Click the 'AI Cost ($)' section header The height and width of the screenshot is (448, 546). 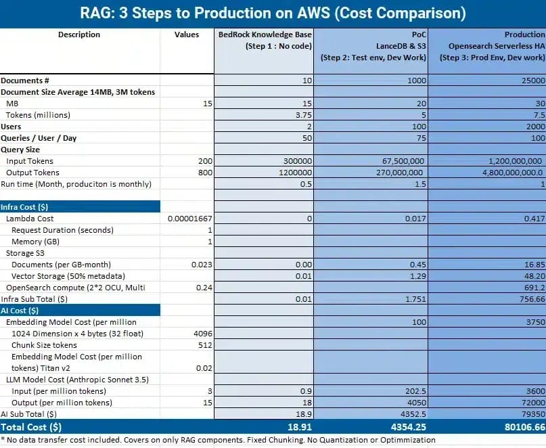[x=80, y=311]
